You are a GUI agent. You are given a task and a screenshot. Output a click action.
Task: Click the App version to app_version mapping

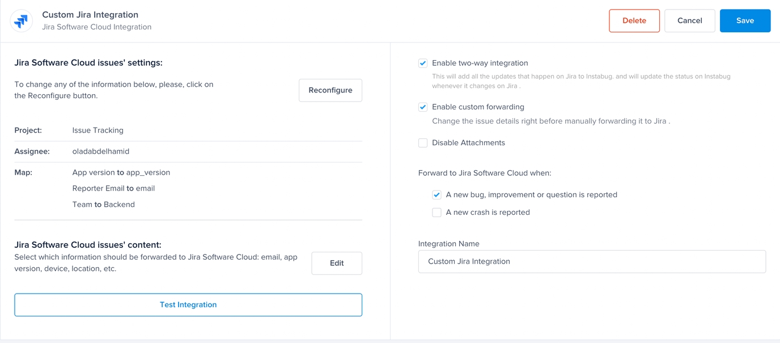(x=121, y=172)
